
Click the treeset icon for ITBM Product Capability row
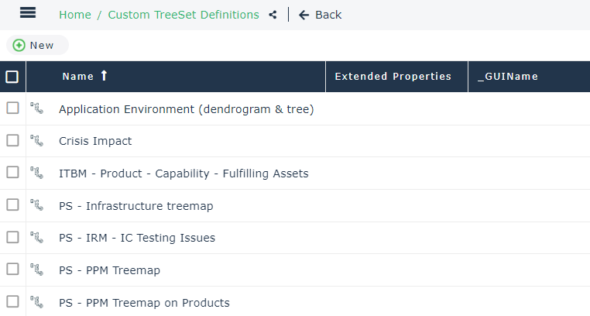(x=36, y=173)
